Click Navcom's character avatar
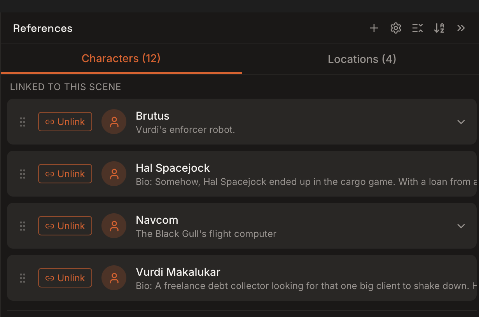This screenshot has height=317, width=479. tap(114, 226)
